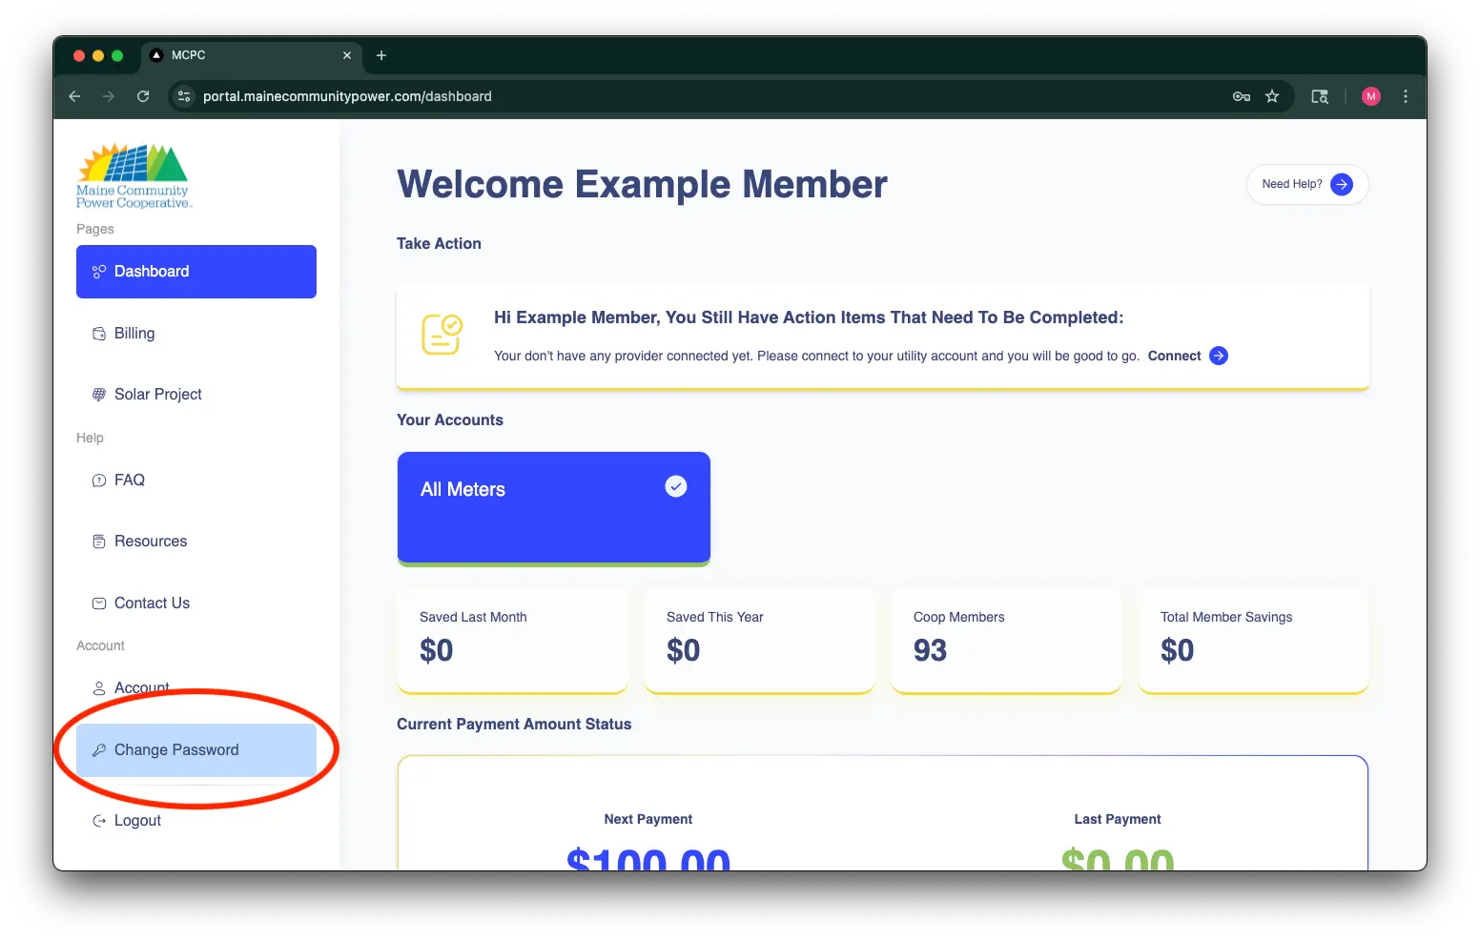Switch to the MCPC tab
1480x941 pixels.
[252, 55]
